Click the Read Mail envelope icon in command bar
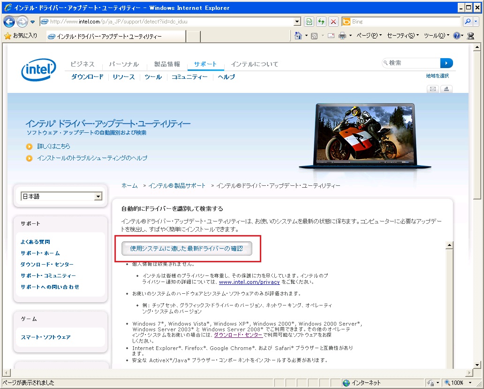 point(331,36)
